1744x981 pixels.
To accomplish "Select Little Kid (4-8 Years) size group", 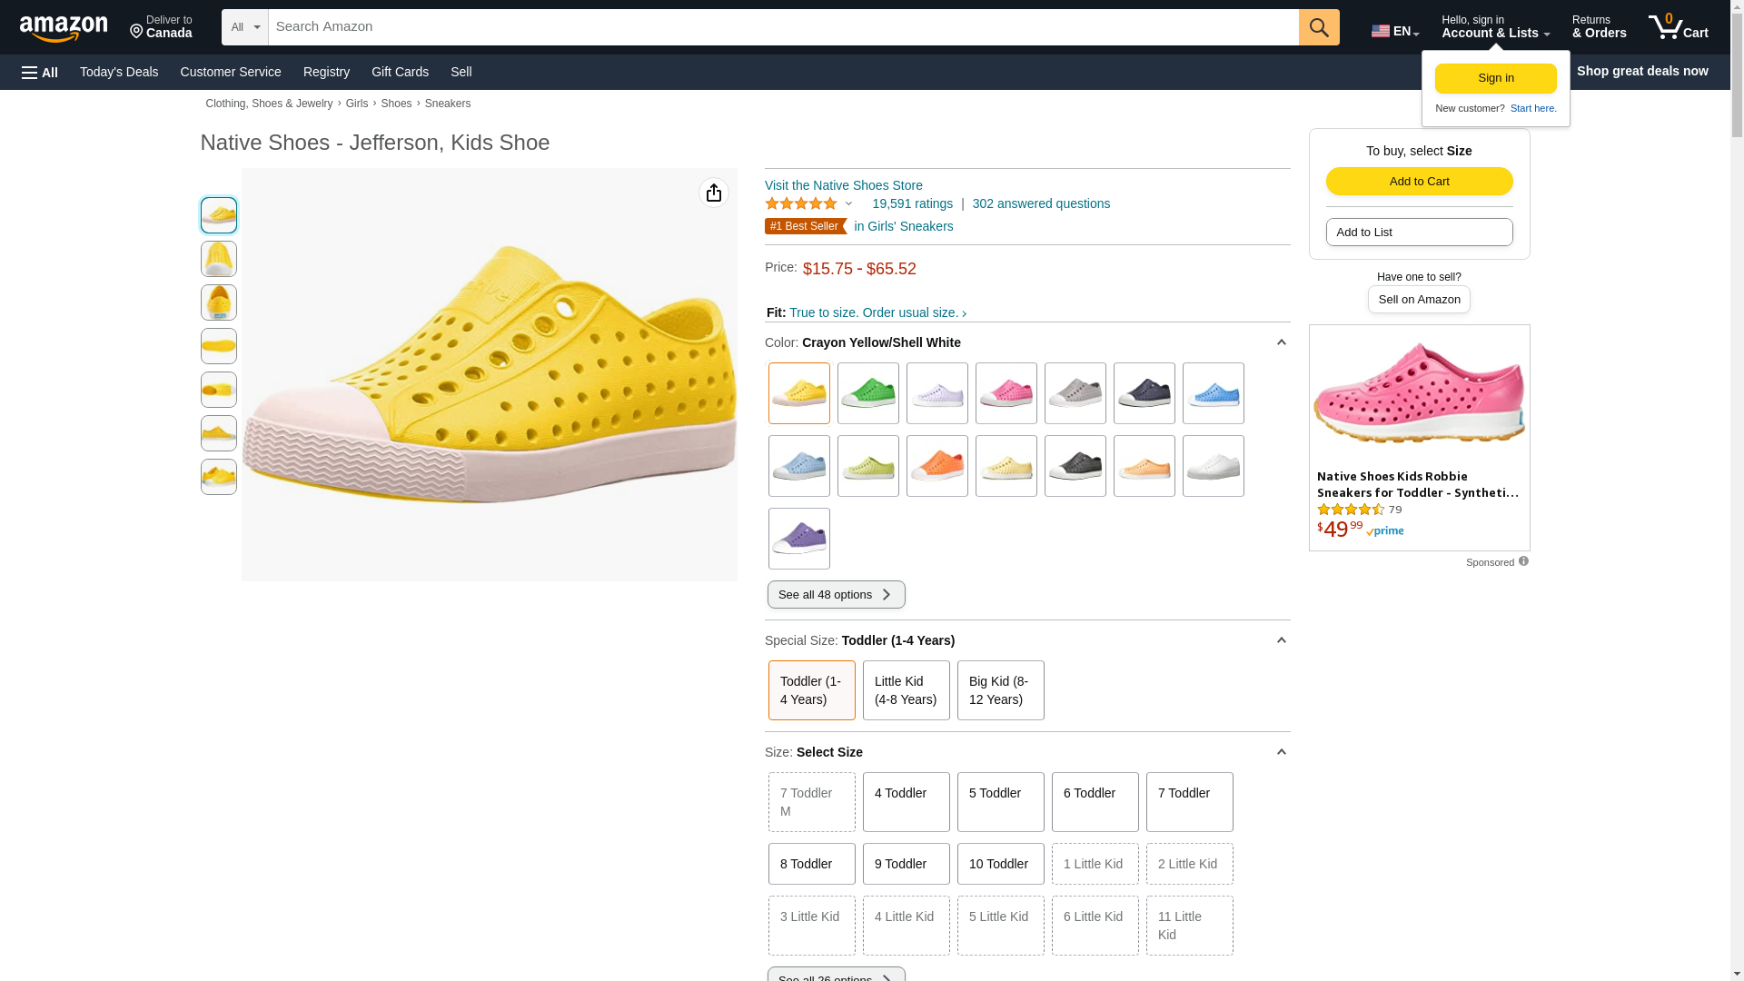I will pos(906,690).
